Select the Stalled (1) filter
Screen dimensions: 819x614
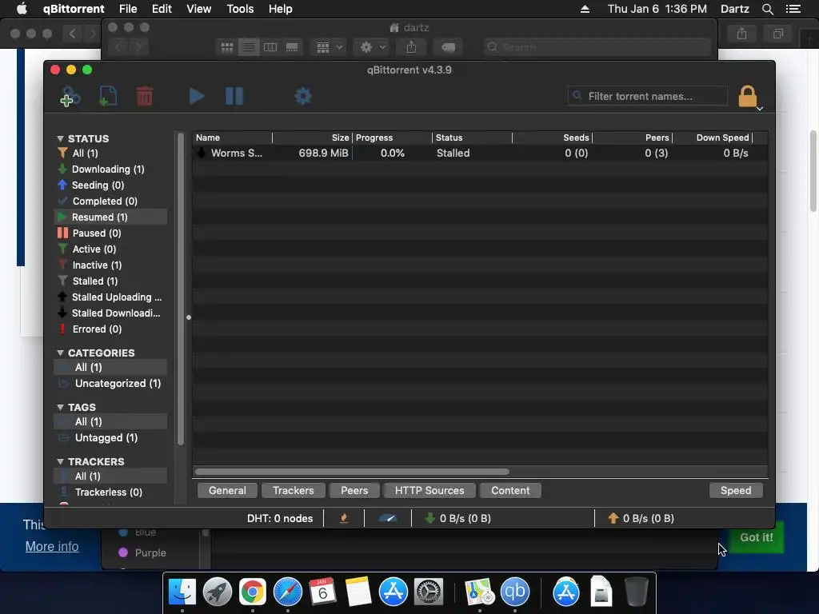[x=110, y=281]
